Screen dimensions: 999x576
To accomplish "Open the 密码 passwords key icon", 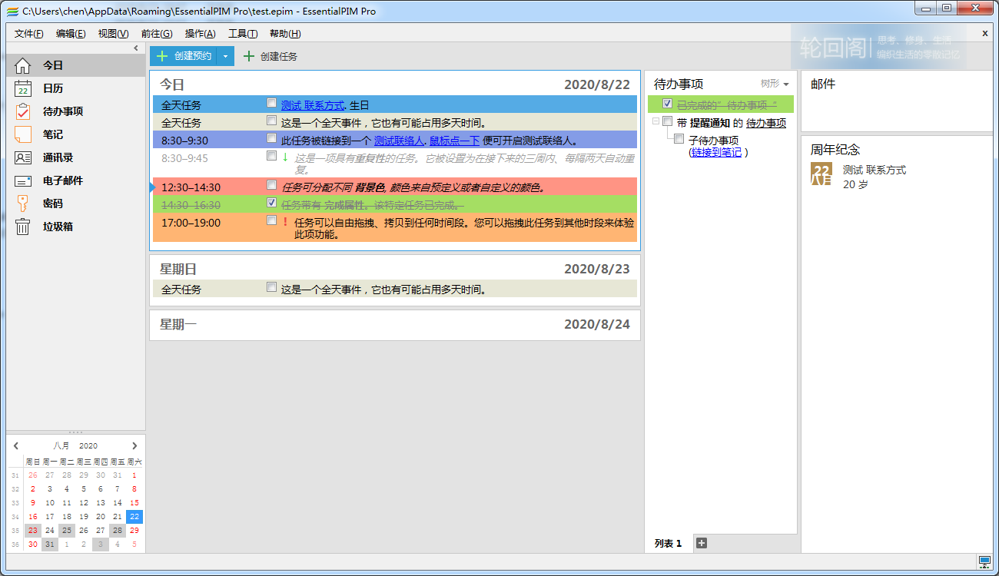I will (x=23, y=204).
